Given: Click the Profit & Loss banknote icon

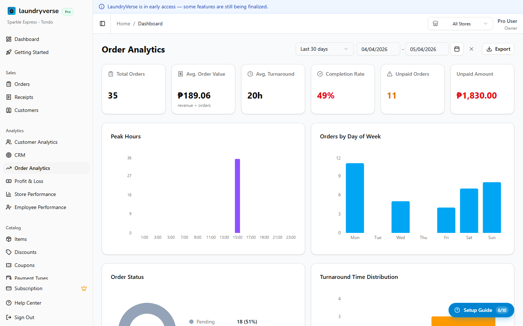Looking at the screenshot, I should [9, 181].
